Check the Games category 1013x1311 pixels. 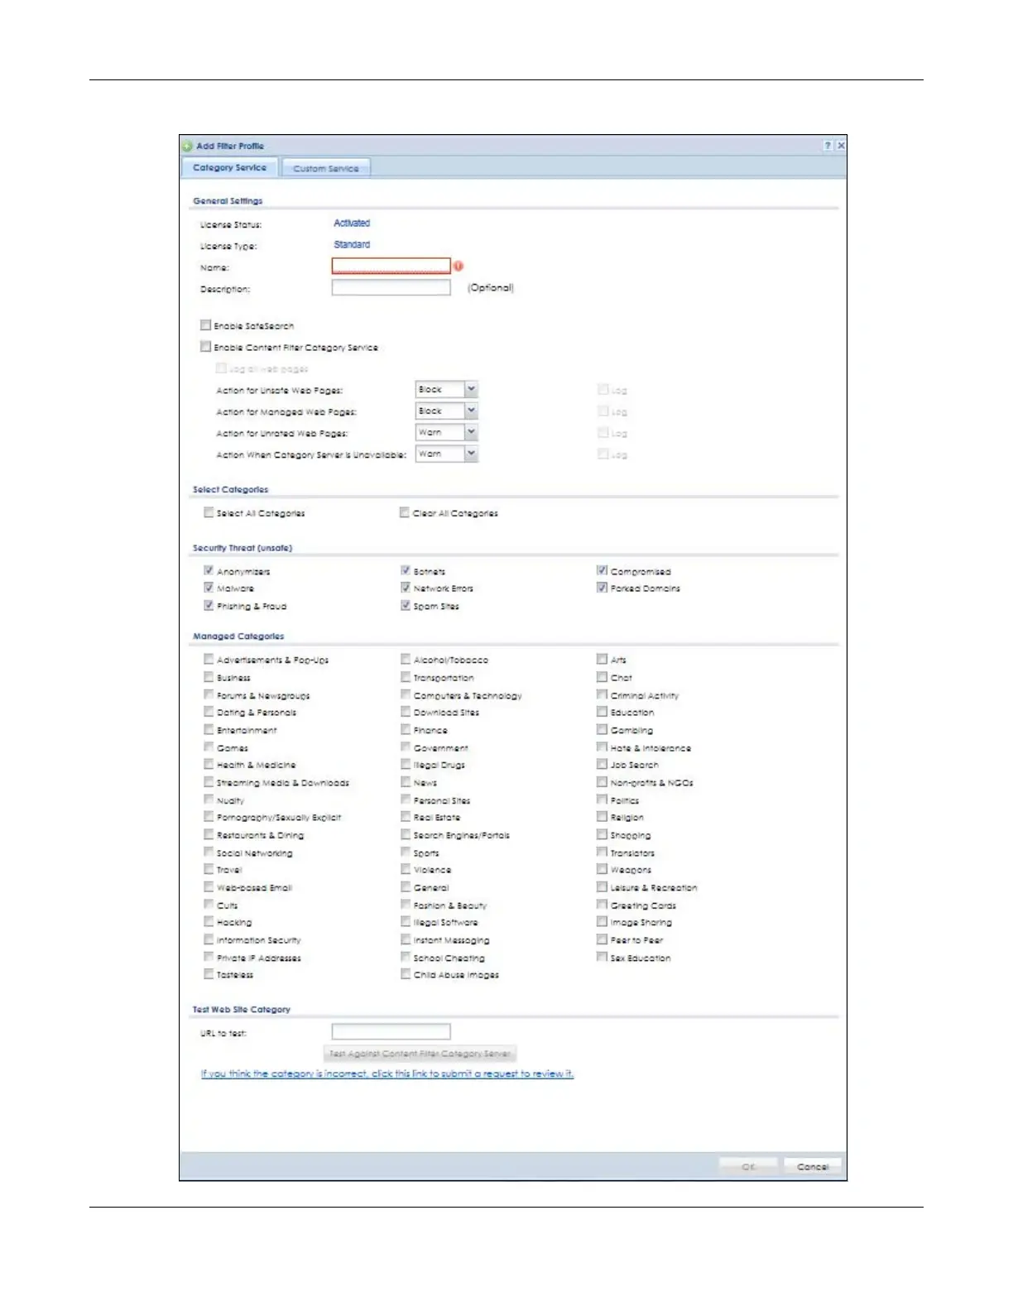tap(209, 747)
